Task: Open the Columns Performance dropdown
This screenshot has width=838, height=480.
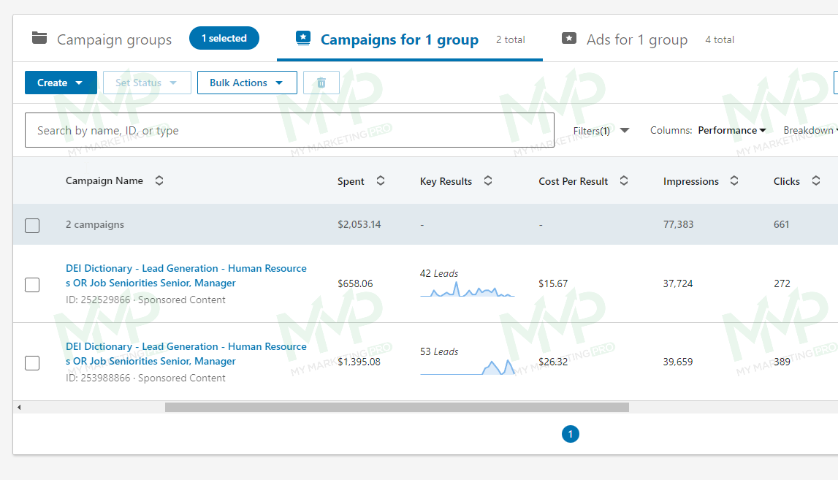Action: point(731,131)
